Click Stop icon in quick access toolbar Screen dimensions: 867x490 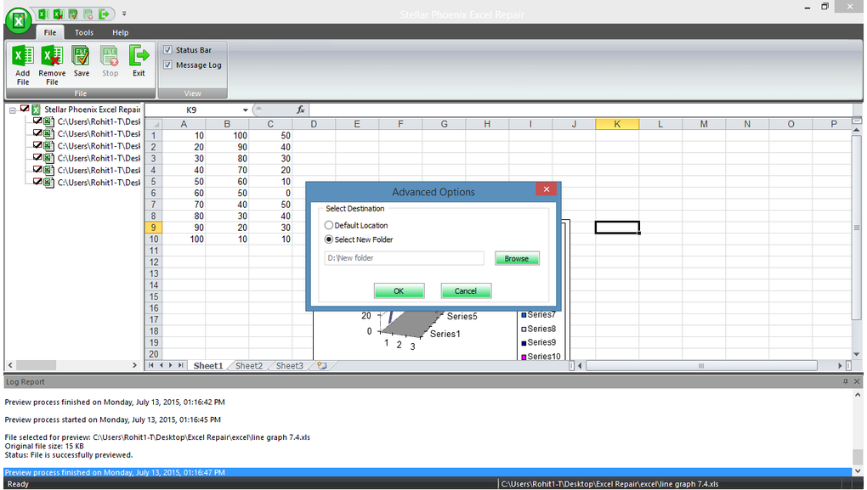(x=88, y=14)
